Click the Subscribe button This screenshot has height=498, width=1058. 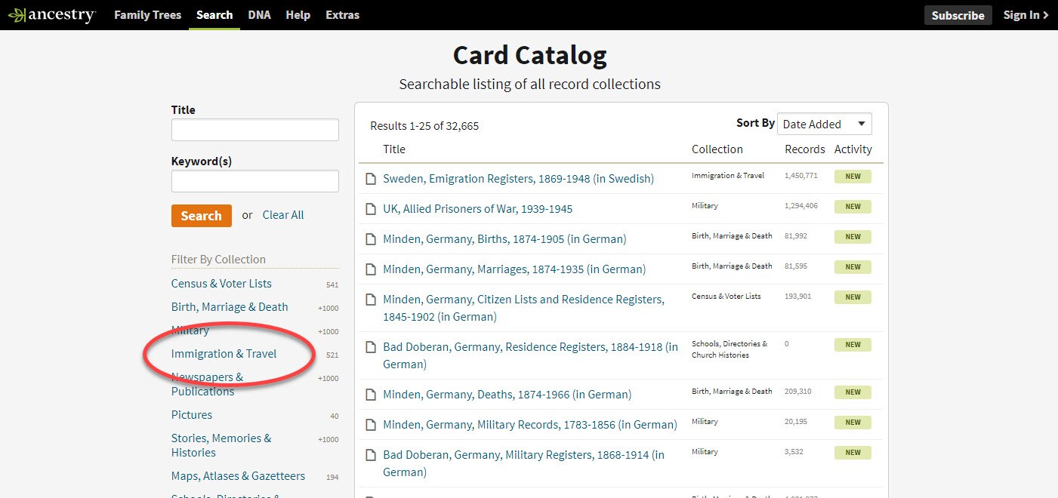coord(958,14)
